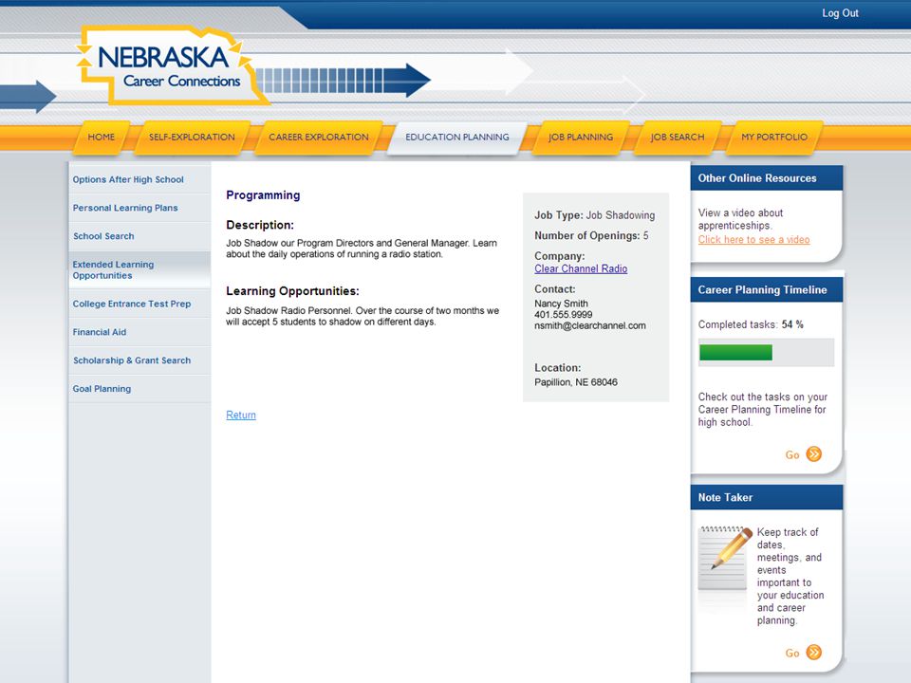This screenshot has height=683, width=911.
Task: Open Options After High School in sidebar
Action: click(139, 179)
